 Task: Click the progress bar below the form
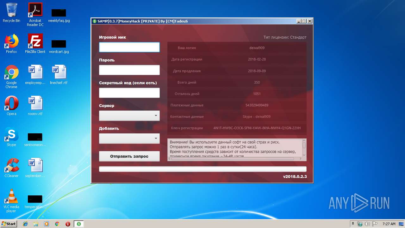[x=203, y=169]
